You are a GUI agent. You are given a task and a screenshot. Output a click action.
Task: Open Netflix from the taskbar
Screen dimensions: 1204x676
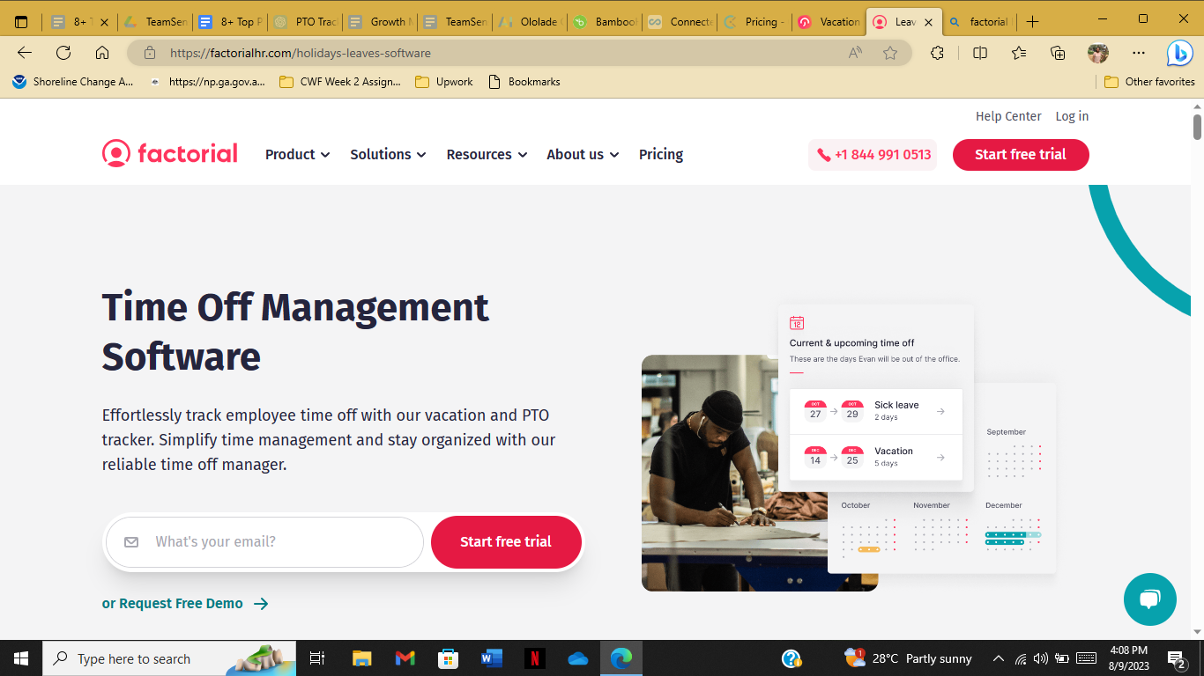pos(534,658)
